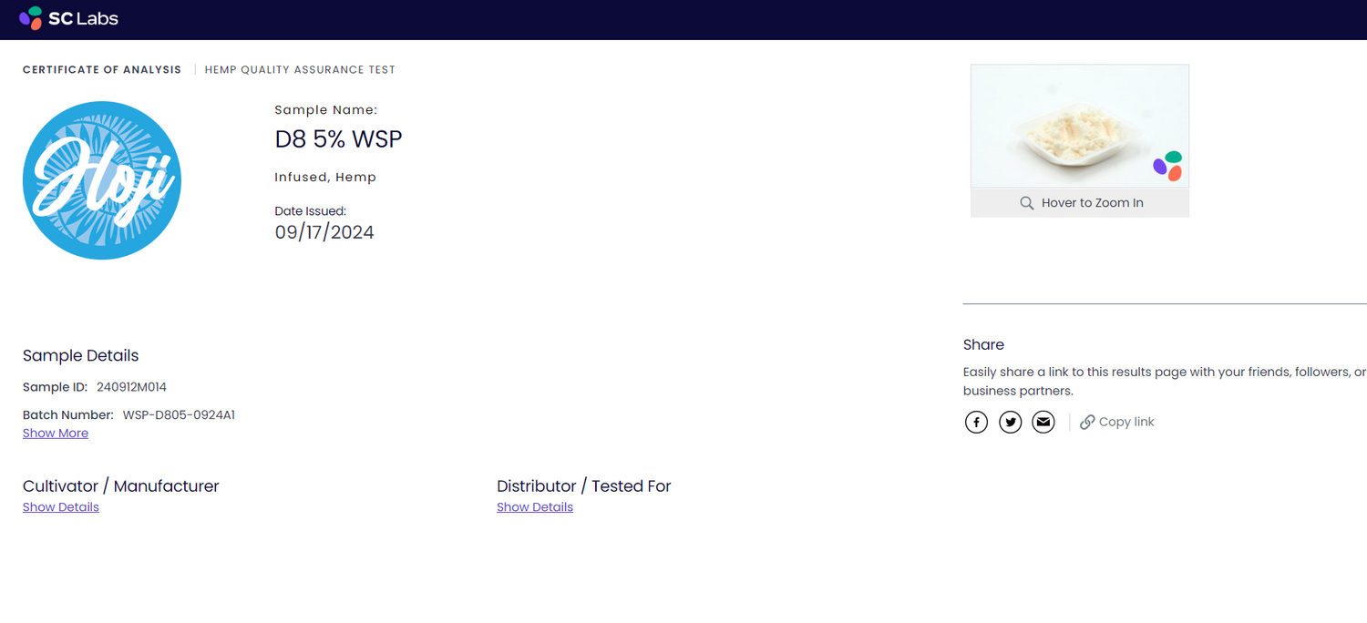Click the 'Sample Details' section heading
This screenshot has width=1367, height=623.
tap(81, 356)
